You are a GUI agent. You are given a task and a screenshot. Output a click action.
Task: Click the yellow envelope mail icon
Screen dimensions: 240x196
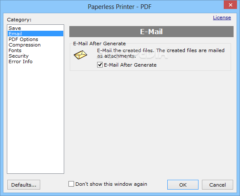[x=80, y=55]
